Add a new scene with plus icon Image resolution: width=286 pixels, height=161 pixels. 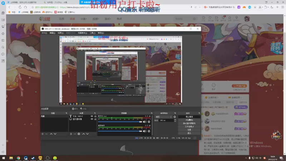pos(43,134)
